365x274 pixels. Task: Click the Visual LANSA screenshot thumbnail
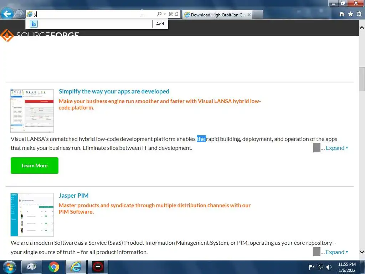tap(32, 111)
